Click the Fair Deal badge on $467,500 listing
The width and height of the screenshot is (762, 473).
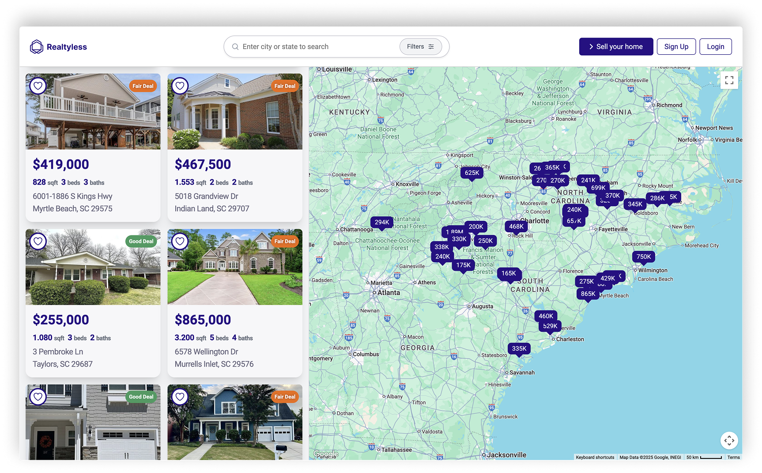pyautogui.click(x=285, y=86)
